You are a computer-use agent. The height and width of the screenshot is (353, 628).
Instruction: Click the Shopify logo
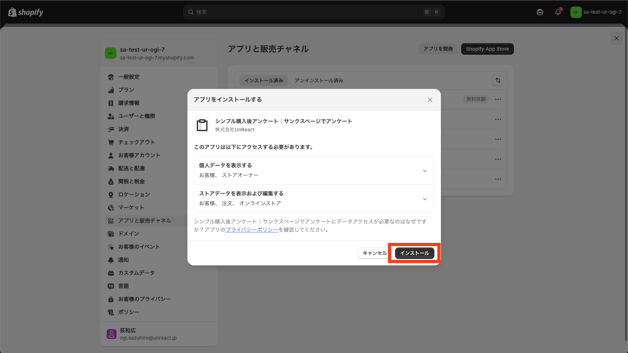coord(26,12)
